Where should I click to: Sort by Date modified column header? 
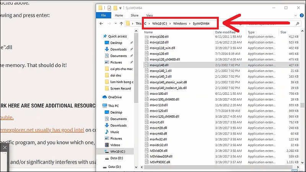pyautogui.click(x=225, y=32)
